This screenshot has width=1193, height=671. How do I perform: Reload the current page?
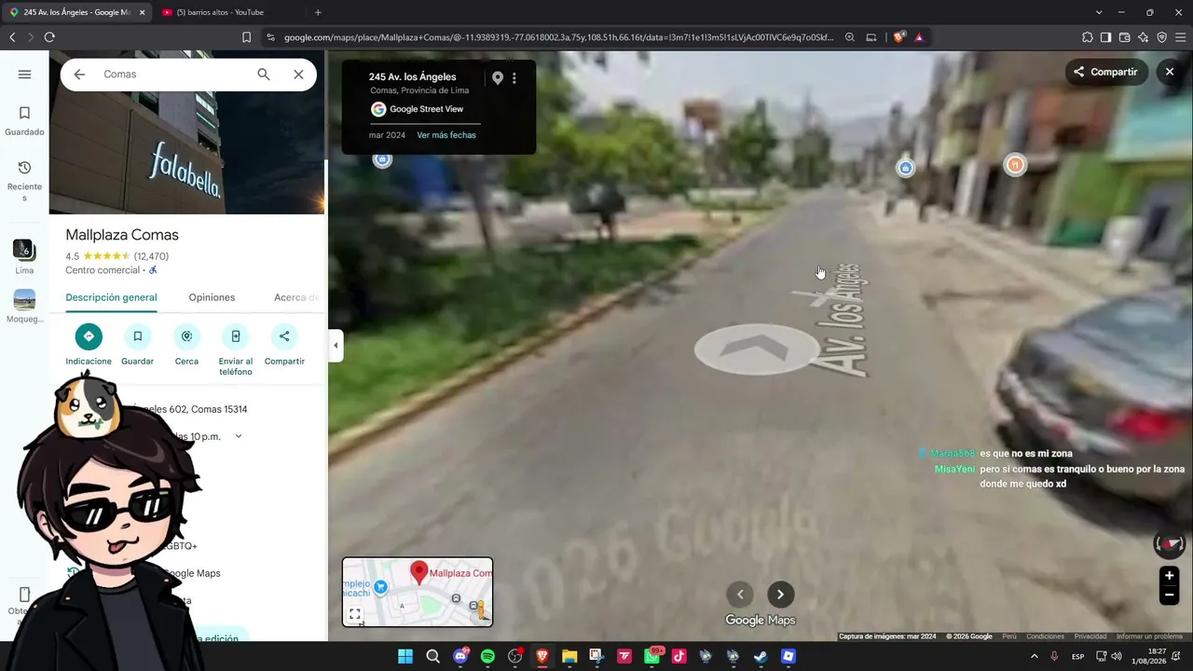(49, 37)
